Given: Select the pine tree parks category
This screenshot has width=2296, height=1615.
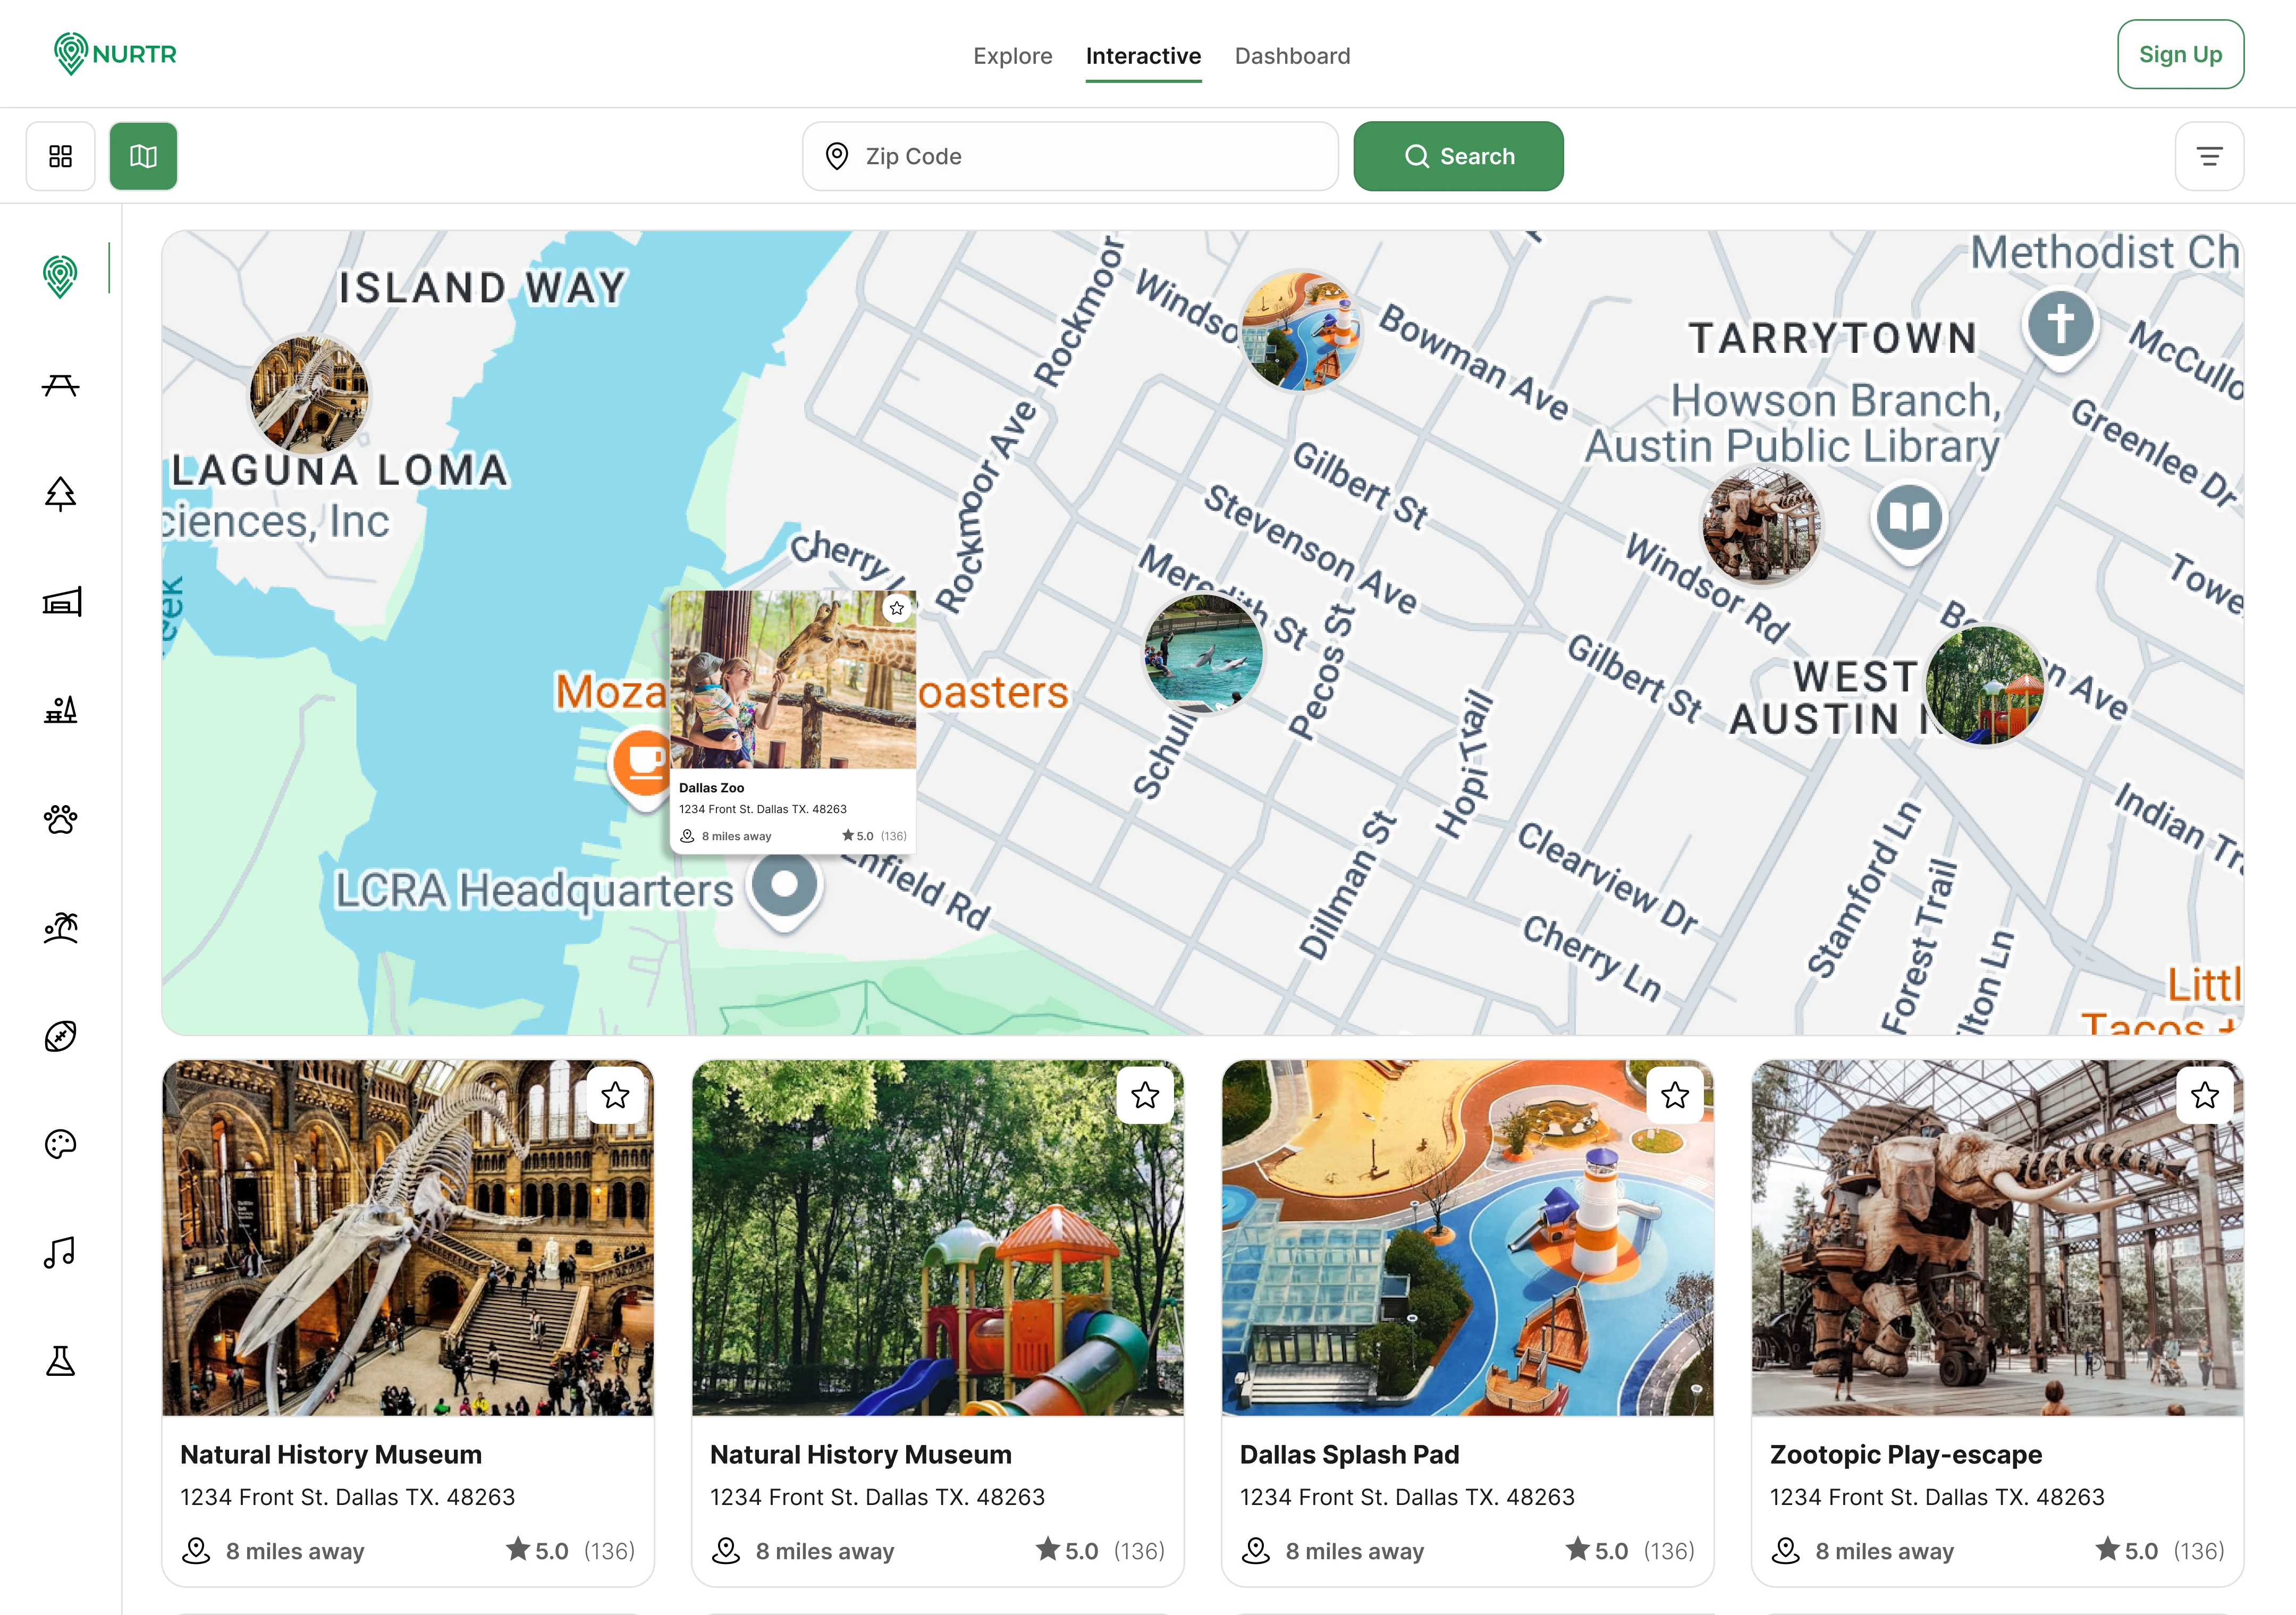Looking at the screenshot, I should 60,494.
